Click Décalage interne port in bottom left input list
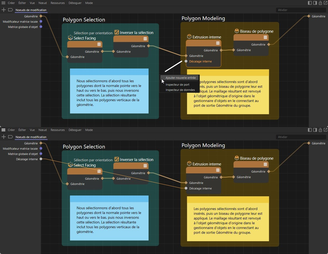Image resolution: width=328 pixels, height=254 pixels. pyautogui.click(x=41, y=159)
